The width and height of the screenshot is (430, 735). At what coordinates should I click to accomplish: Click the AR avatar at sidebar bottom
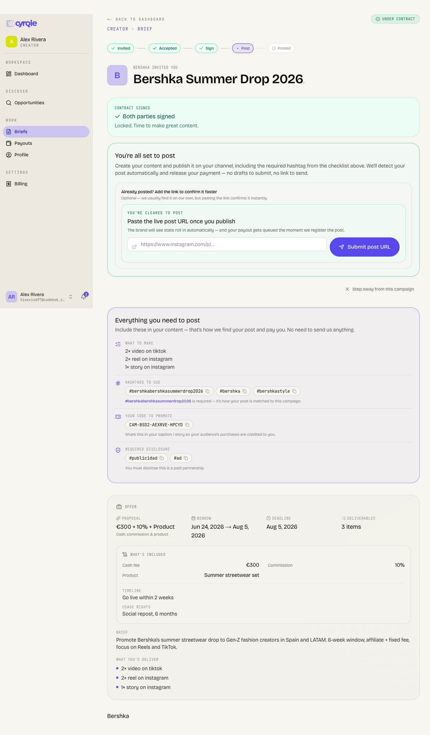[12, 297]
